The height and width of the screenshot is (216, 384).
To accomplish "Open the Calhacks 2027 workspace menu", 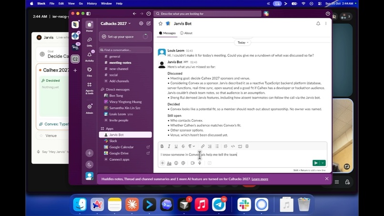I will point(116,23).
